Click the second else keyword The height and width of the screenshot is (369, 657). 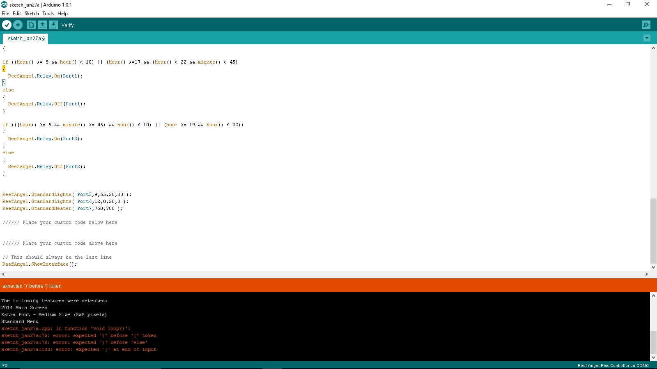click(8, 153)
